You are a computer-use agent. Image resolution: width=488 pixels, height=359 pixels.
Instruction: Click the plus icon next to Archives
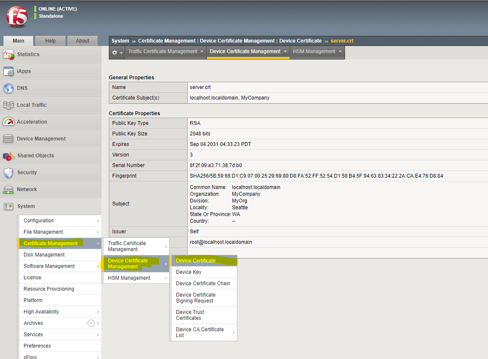[x=91, y=323]
